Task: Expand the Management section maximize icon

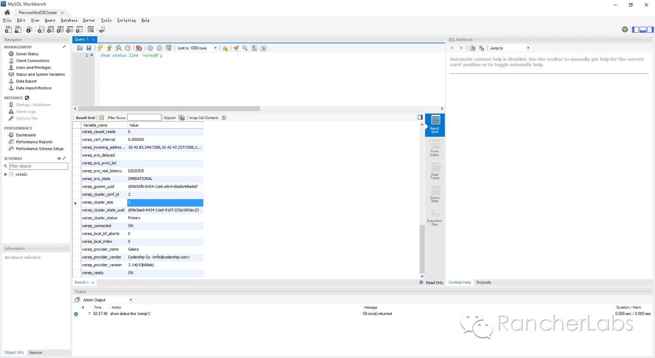Action: click(64, 47)
